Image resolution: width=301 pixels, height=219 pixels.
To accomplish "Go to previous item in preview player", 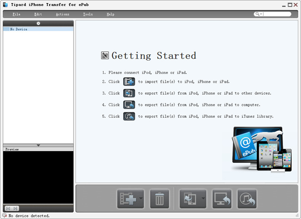I will pyautogui.click(x=8, y=208).
